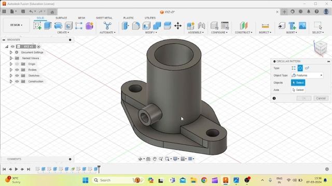Choose the Orbit navigation tool
332x186 pixels.
coord(140,159)
